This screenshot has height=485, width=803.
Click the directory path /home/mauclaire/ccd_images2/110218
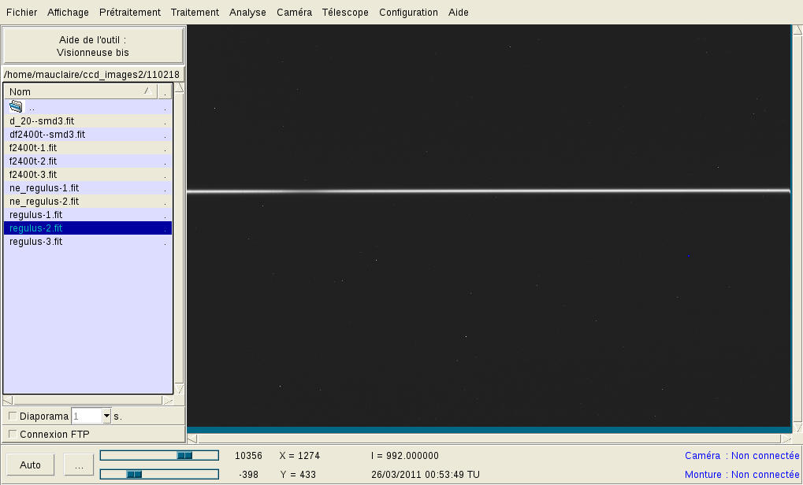pos(91,74)
